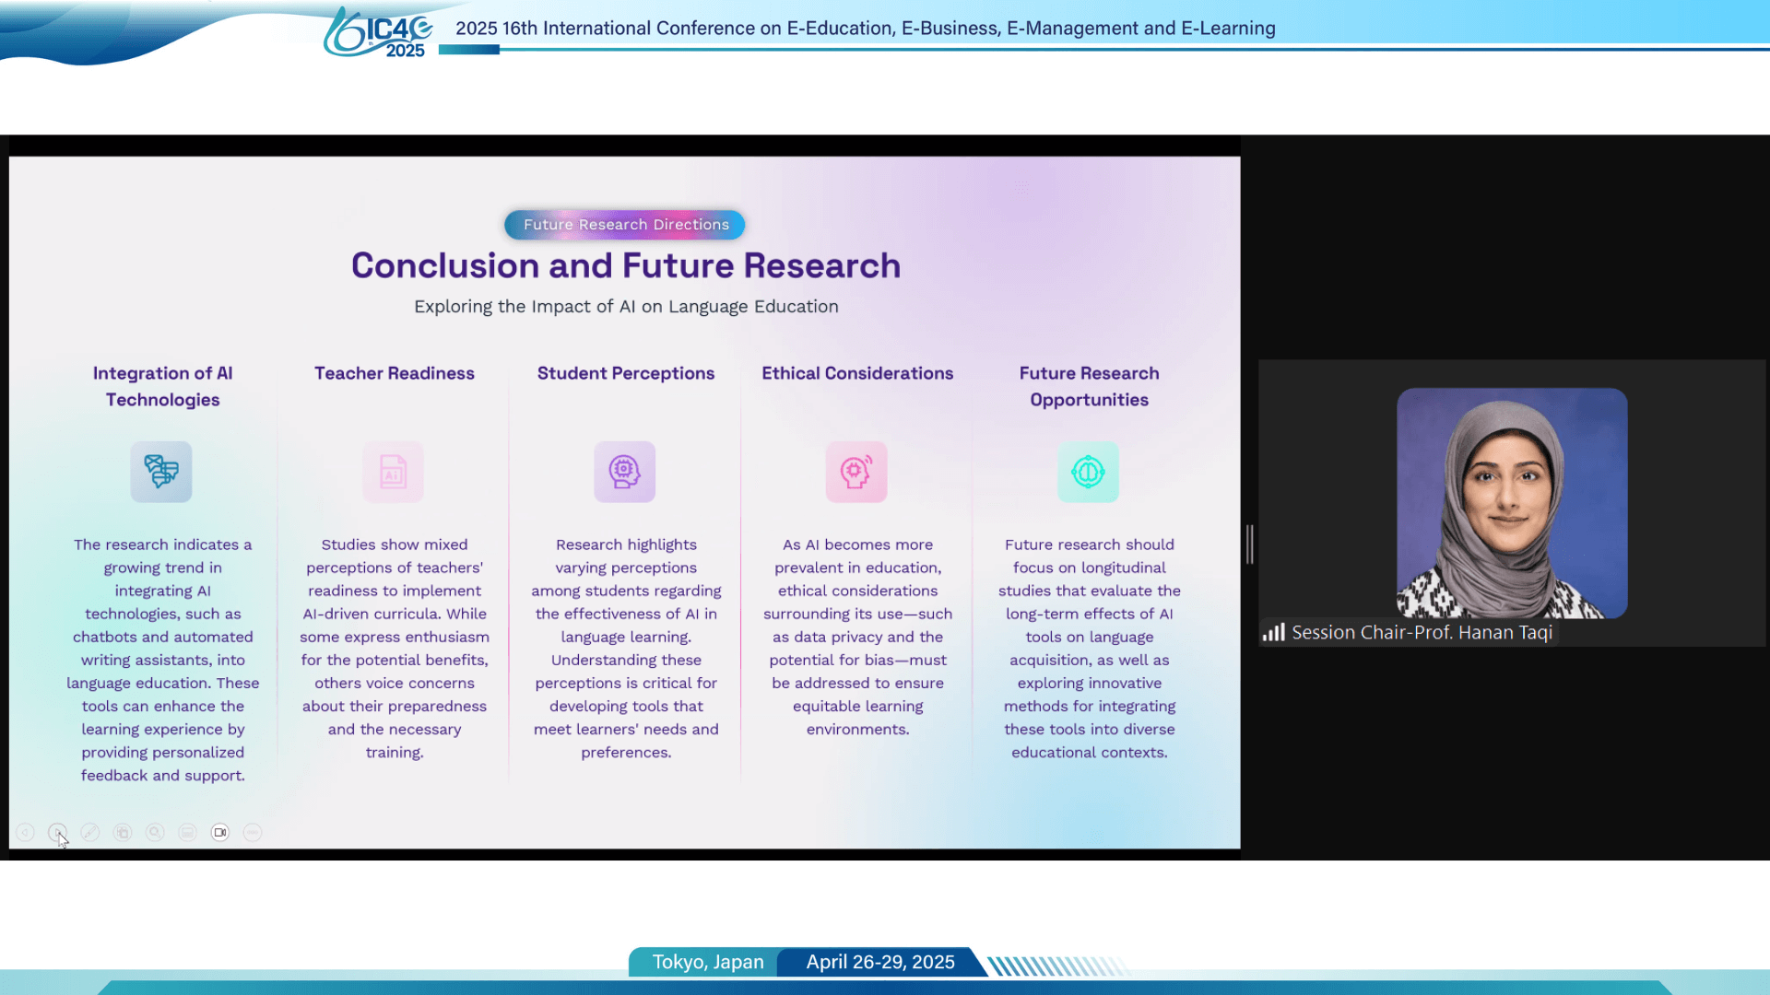Click the IC4E 2025 conference logo

[378, 32]
